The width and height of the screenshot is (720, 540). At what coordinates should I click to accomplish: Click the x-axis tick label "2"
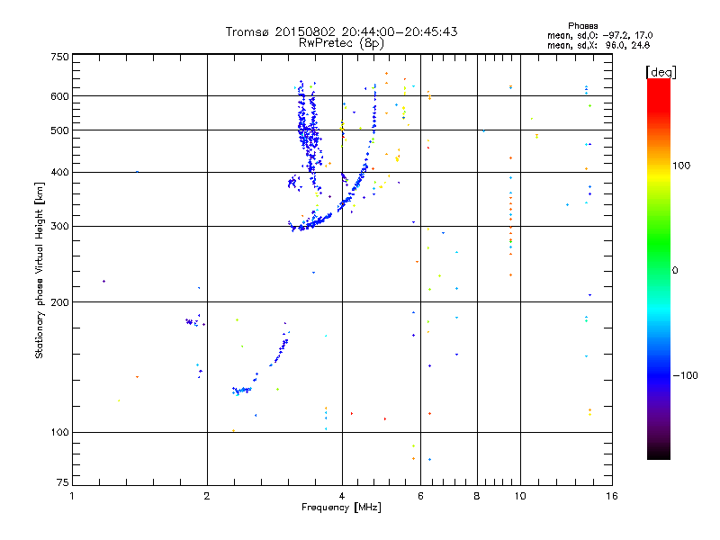click(x=207, y=496)
